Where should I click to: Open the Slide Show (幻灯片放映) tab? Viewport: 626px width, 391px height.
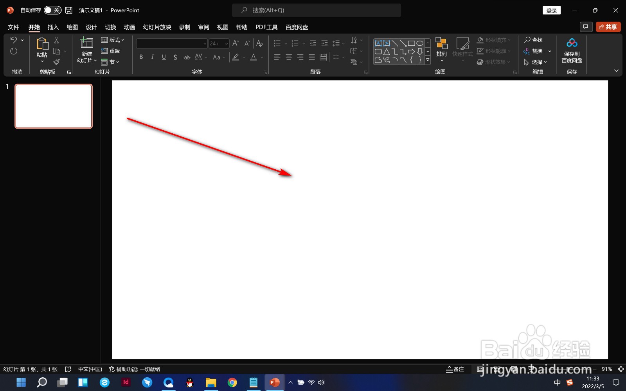pyautogui.click(x=157, y=27)
